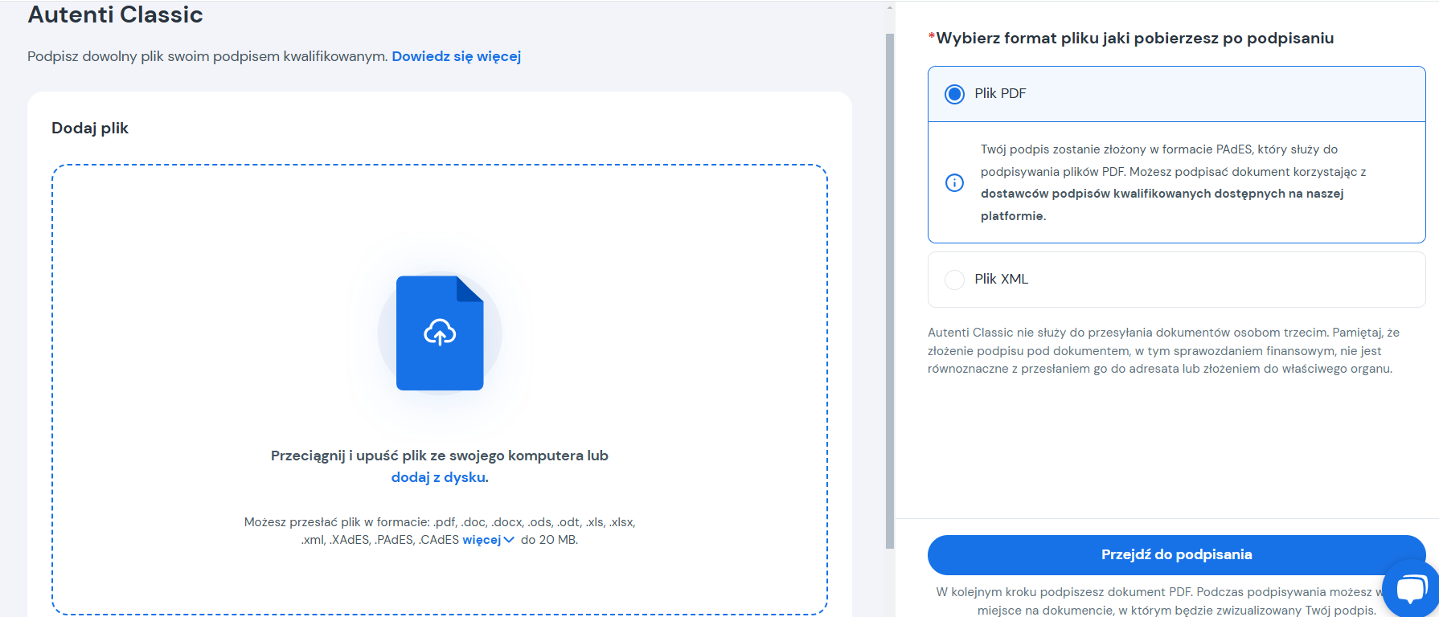Expand the więcej formats chevron
Image resolution: width=1439 pixels, height=617 pixels.
click(x=508, y=540)
